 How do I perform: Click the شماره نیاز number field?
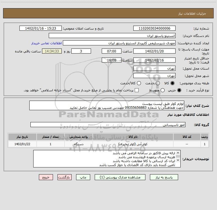coord(154,28)
